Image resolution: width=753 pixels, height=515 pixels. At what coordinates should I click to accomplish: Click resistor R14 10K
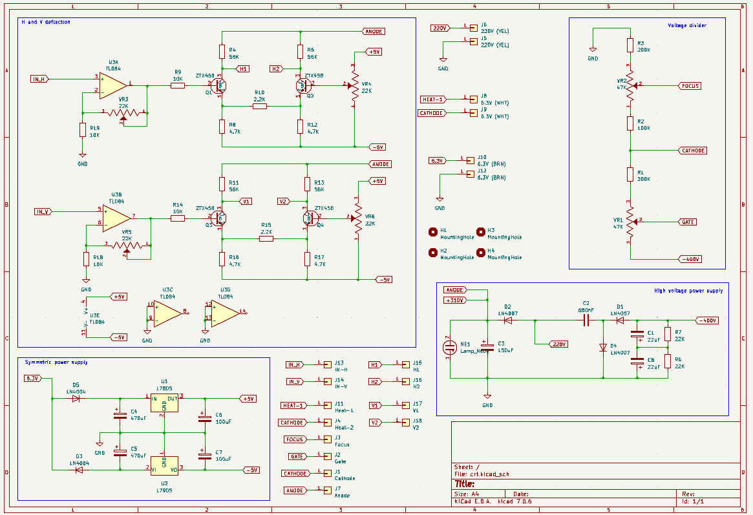point(178,218)
